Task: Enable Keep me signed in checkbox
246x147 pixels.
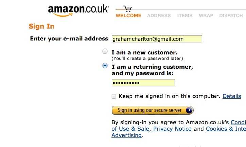Action: tap(114, 96)
